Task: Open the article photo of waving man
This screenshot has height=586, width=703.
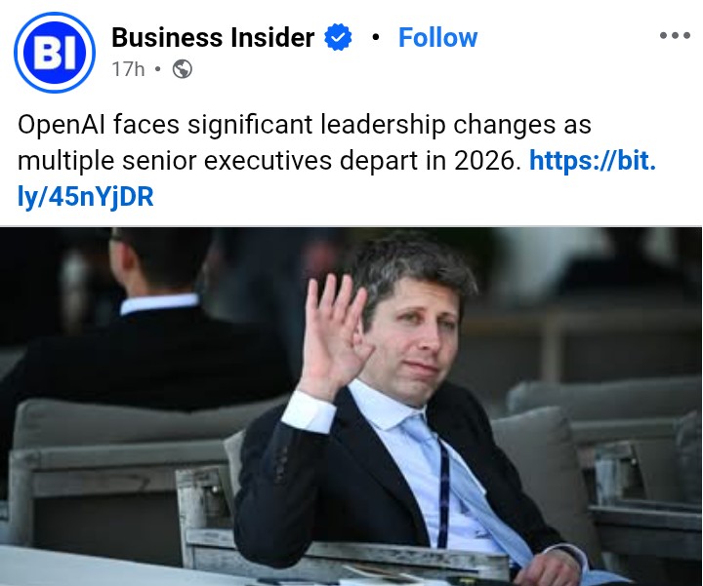Action: pos(351,407)
